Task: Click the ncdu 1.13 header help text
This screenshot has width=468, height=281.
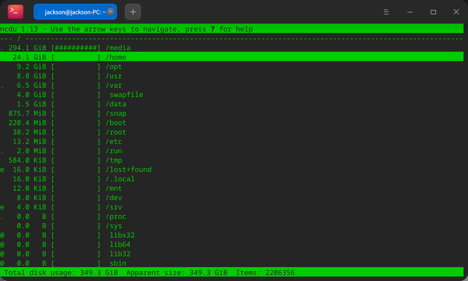Action: [x=127, y=29]
